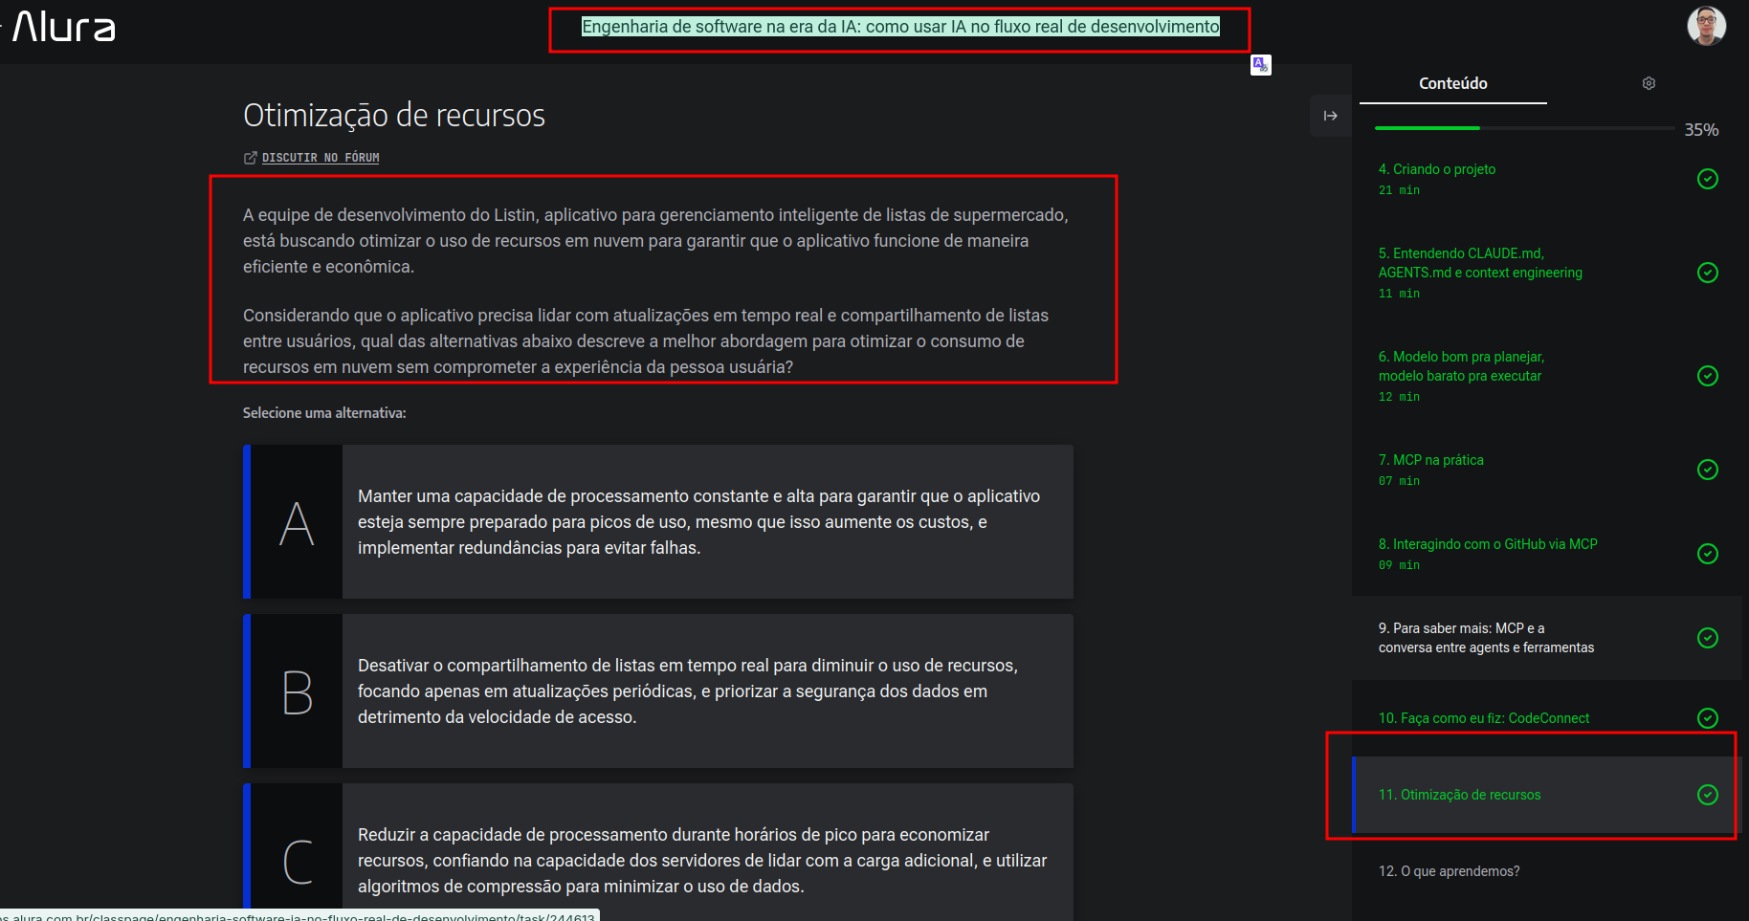Click the 12 min duration text
Screen dimensions: 1749x921
pos(1399,397)
